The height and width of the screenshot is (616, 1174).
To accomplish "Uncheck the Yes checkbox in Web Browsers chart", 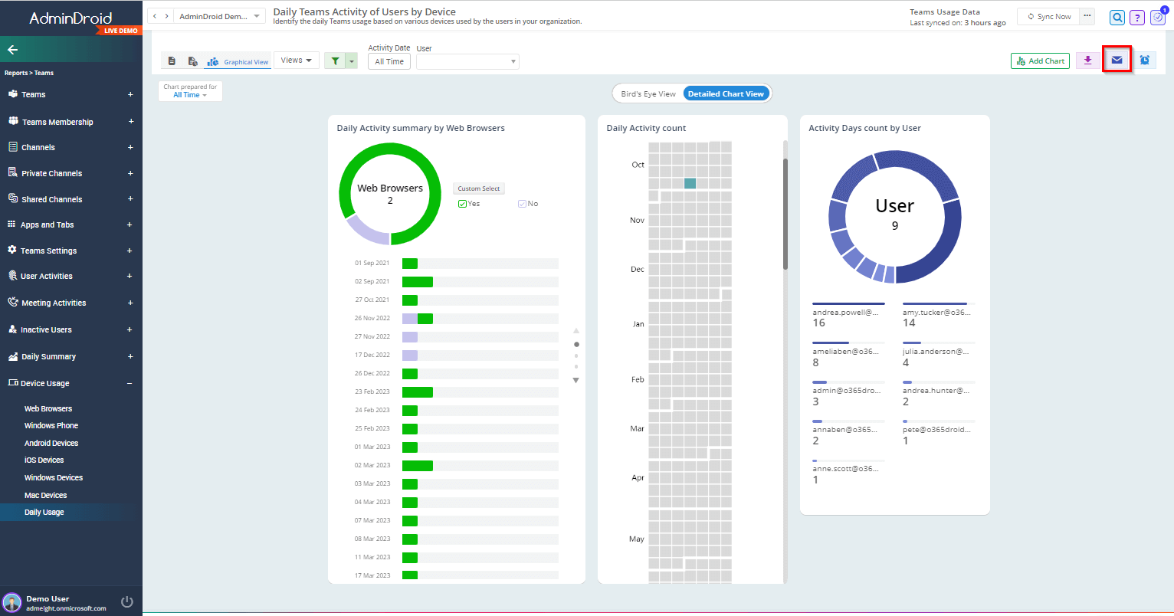I will coord(461,203).
